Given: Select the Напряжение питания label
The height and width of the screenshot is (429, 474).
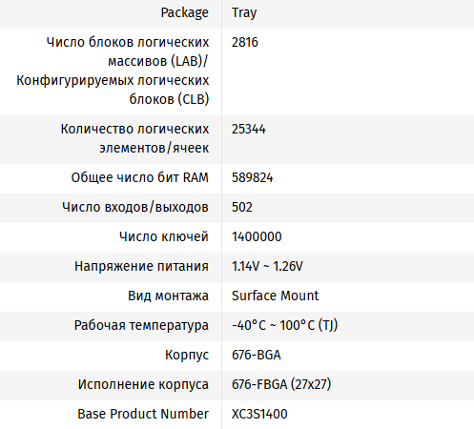Looking at the screenshot, I should coord(141,266).
